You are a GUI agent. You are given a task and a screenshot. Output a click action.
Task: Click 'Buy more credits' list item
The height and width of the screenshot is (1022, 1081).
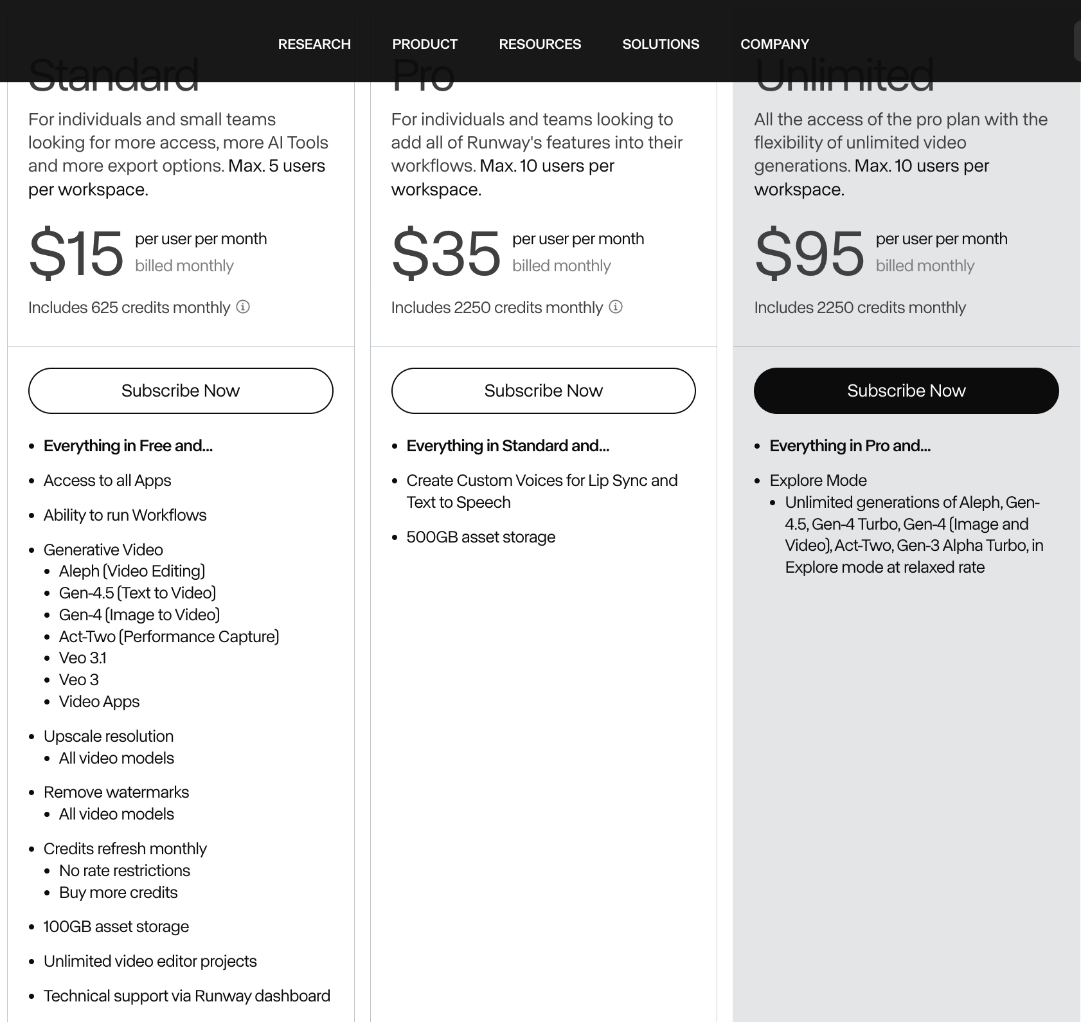coord(118,893)
